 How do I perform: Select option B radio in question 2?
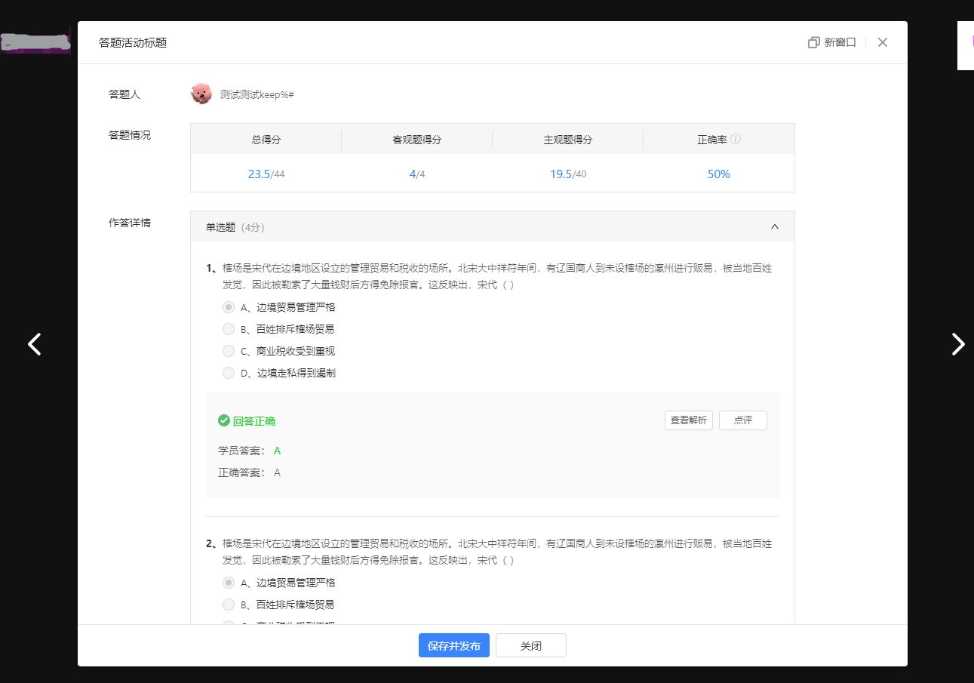pos(229,605)
